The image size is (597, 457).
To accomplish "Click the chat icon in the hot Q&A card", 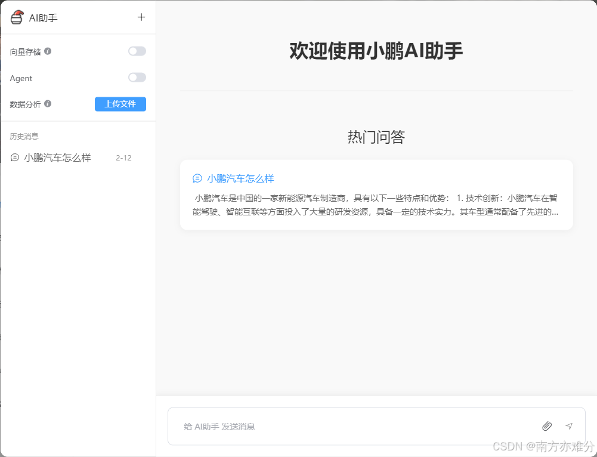I will click(197, 178).
